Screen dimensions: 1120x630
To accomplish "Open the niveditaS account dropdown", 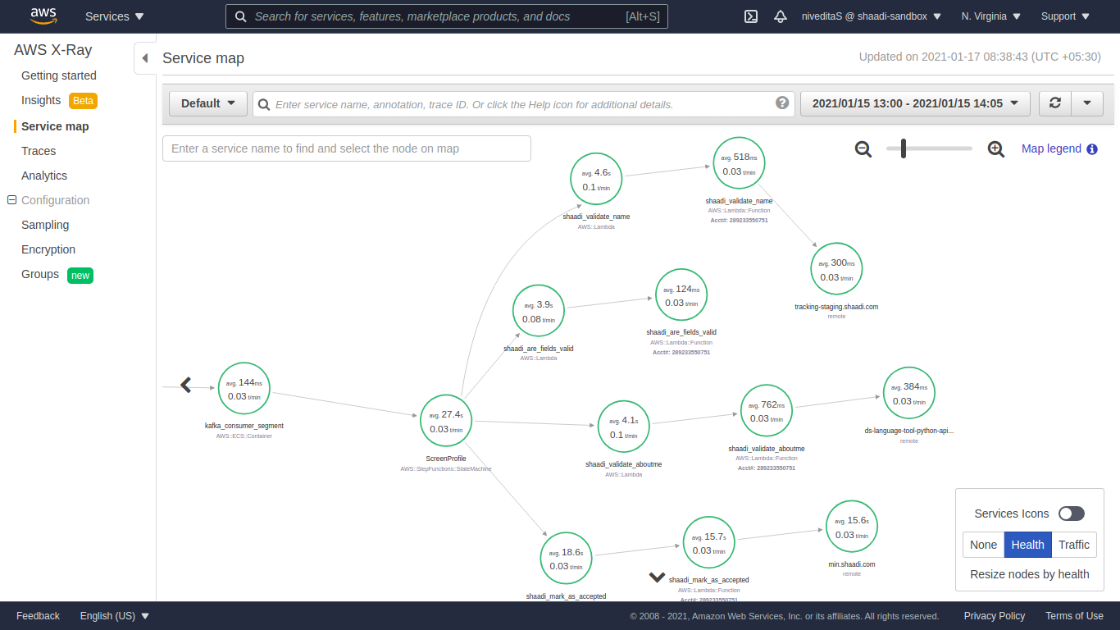I will [x=872, y=16].
